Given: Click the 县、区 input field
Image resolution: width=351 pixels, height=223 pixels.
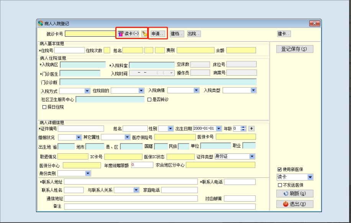Looking at the screenshot, I should 131,146.
